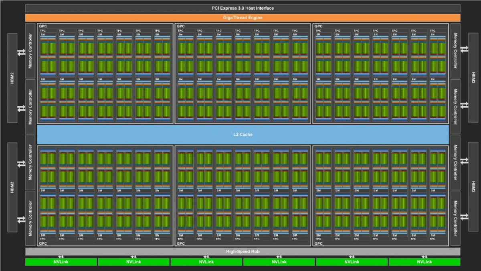The width and height of the screenshot is (481, 271).
Task: Click the PCI Express 3.0 Host Interface bar
Action: coord(243,8)
